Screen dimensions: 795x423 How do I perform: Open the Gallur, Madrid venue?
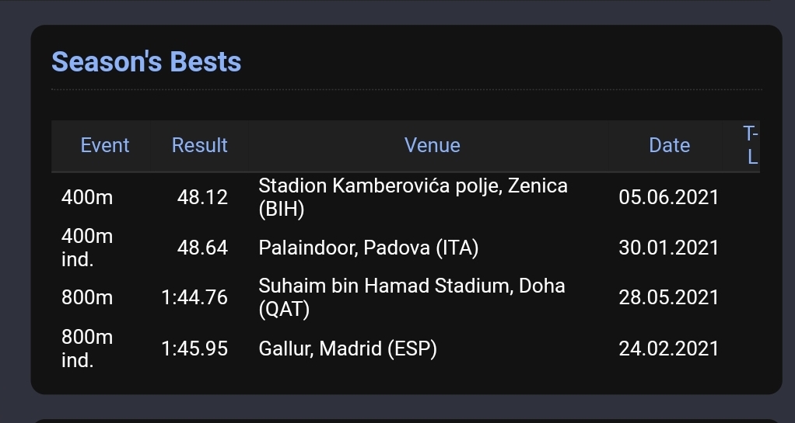[348, 348]
